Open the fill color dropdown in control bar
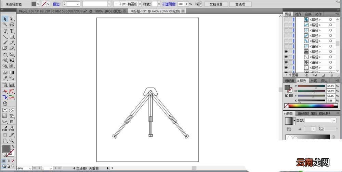Image resolution: width=342 pixels, height=172 pixels. (x=38, y=4)
